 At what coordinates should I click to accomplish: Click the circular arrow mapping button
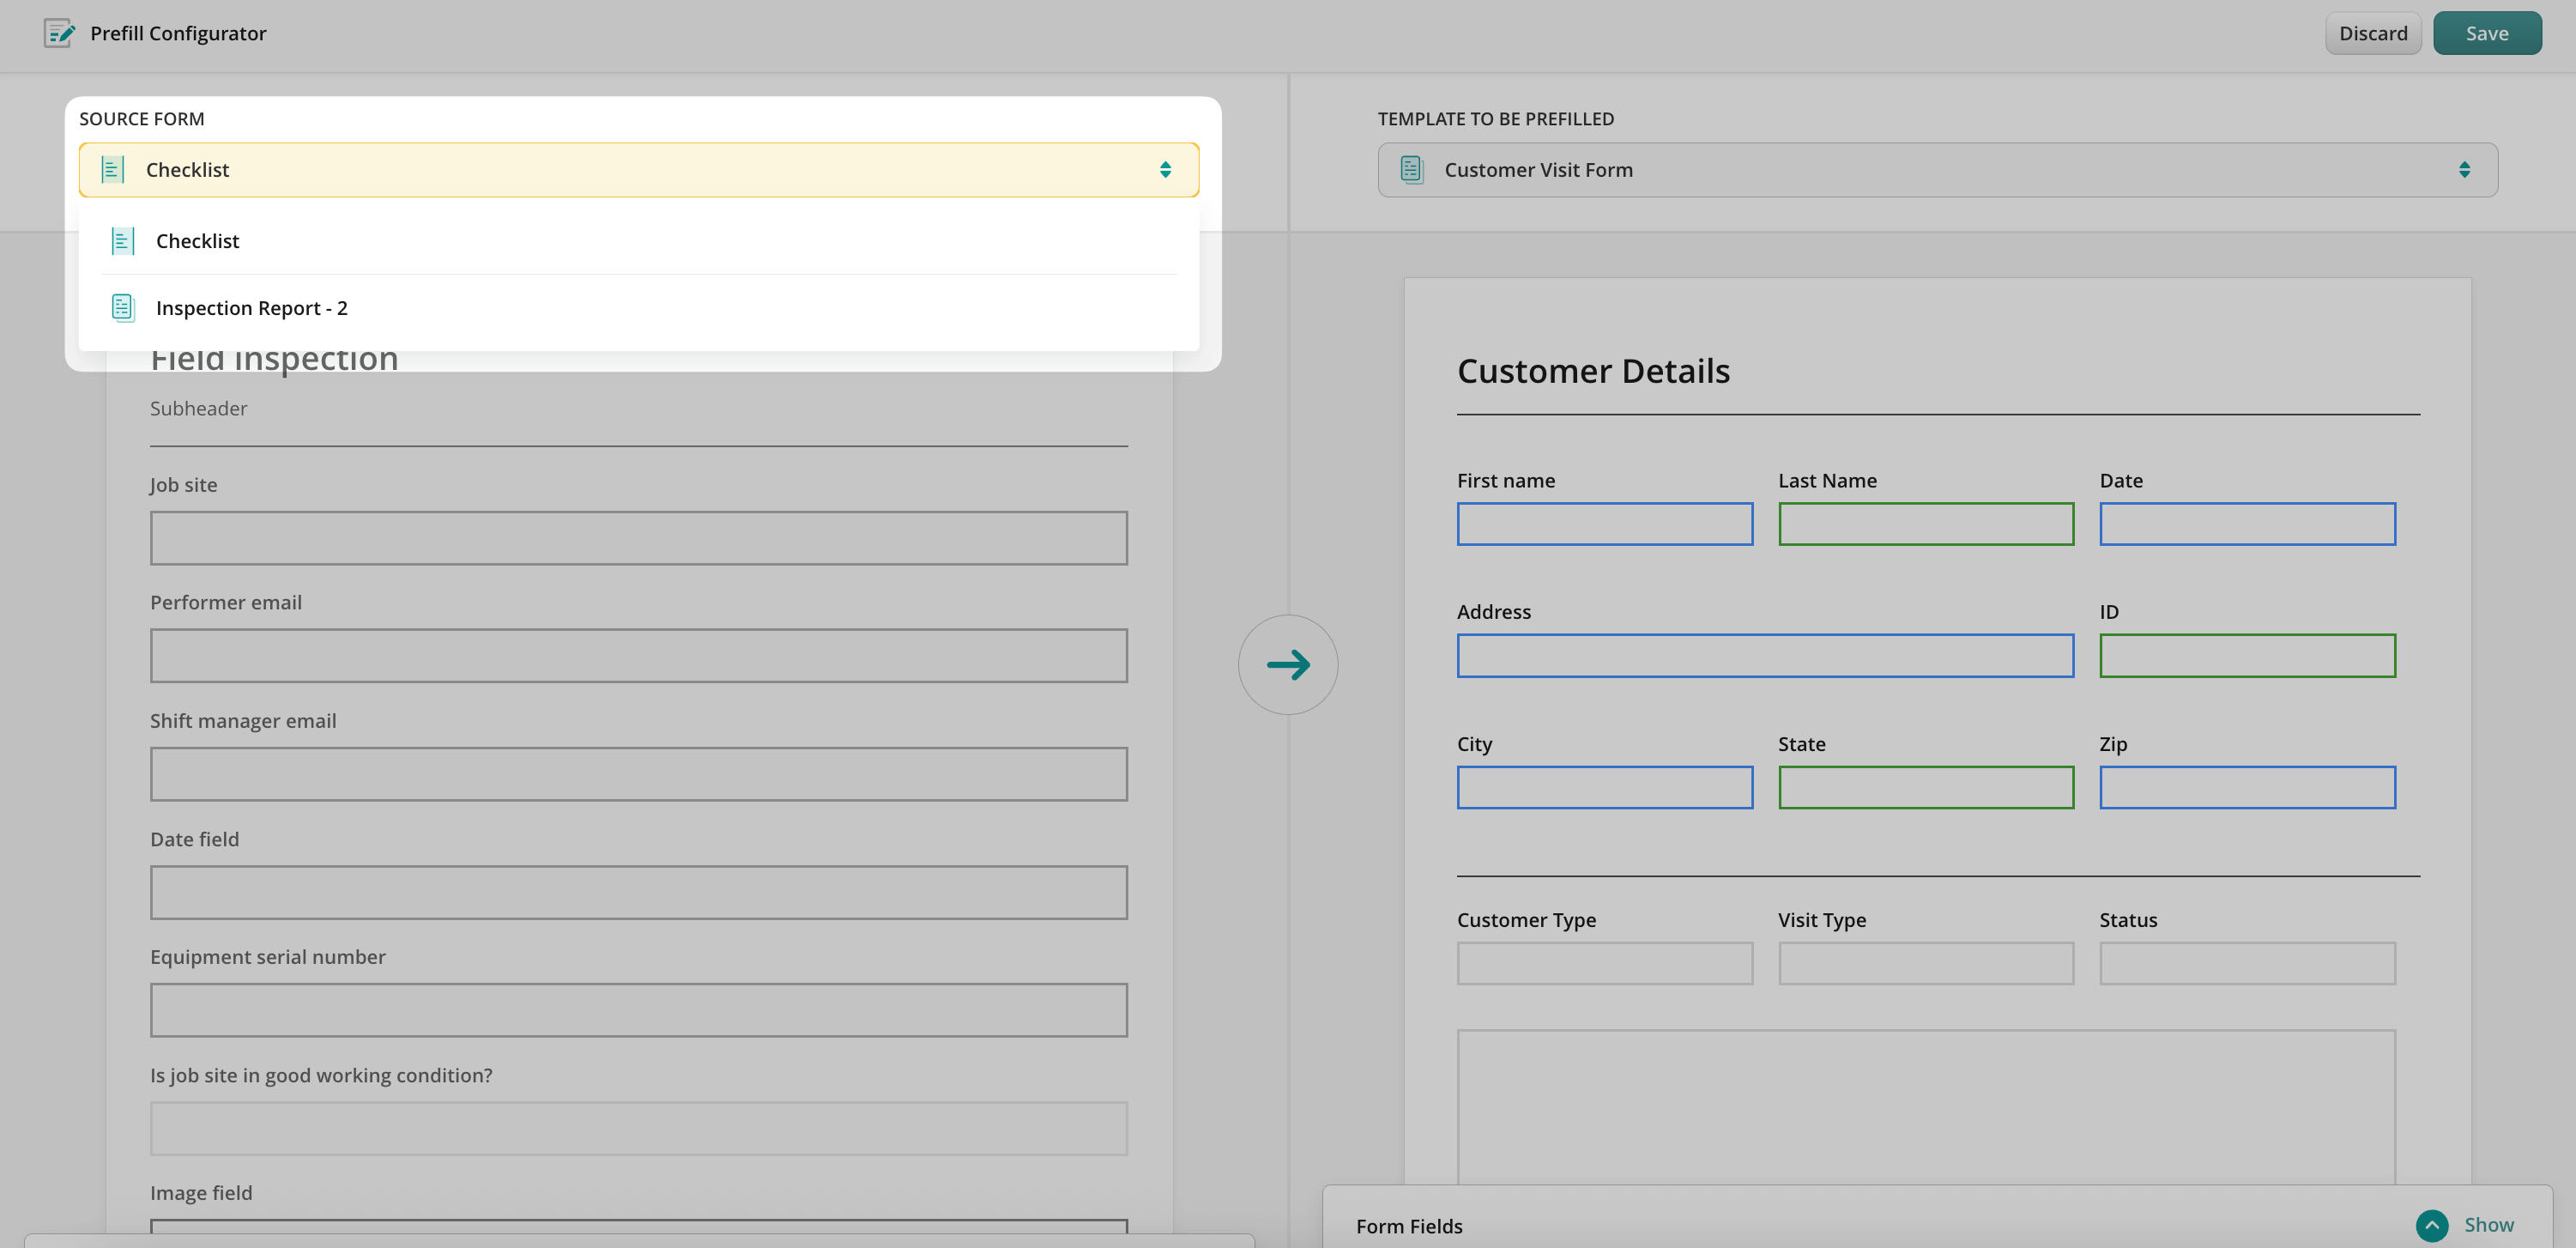coord(1287,665)
